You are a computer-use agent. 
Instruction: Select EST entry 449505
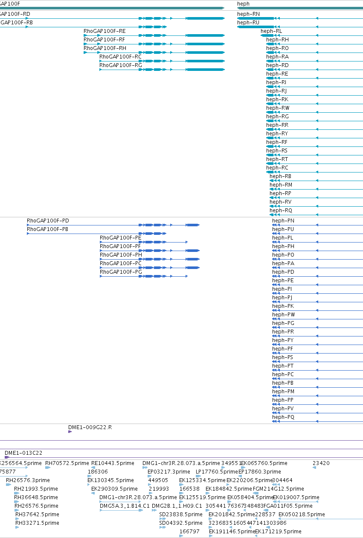[x=158, y=480]
